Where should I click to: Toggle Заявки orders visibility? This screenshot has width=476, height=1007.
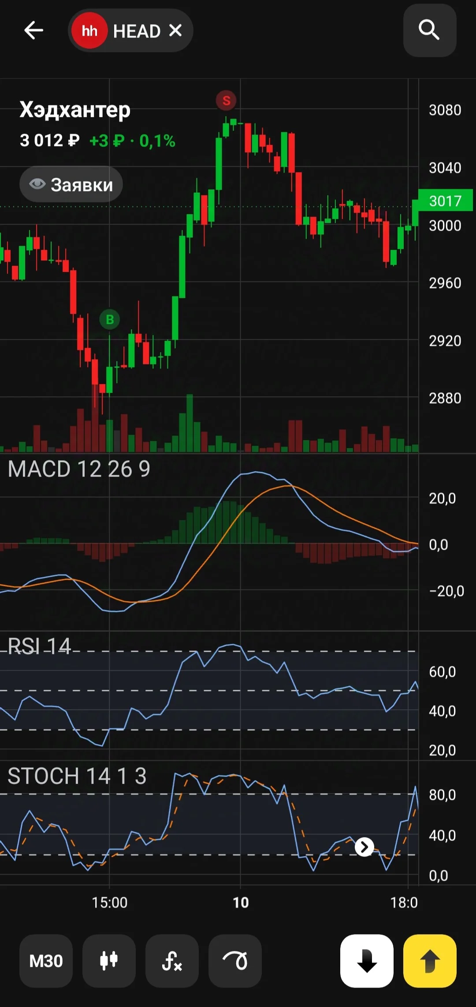pos(71,184)
